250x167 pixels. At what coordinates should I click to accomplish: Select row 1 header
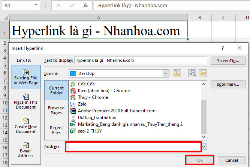click(x=4, y=30)
